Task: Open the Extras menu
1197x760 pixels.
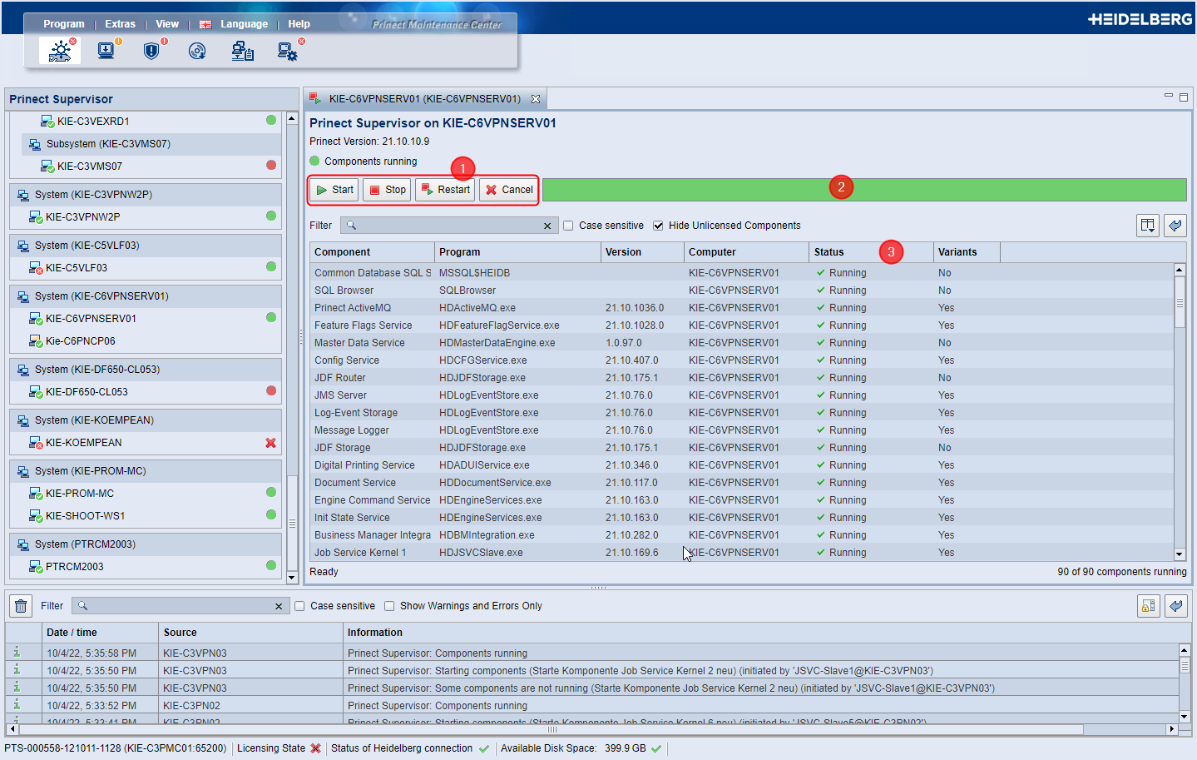Action: point(120,24)
